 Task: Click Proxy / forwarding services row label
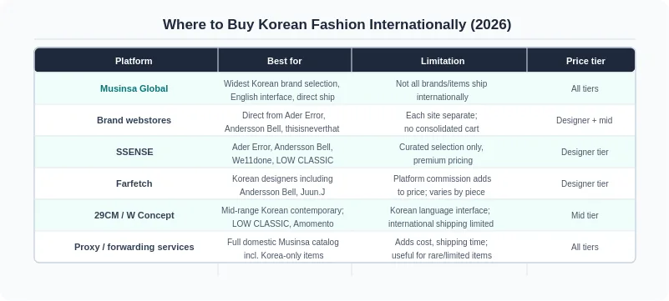tap(134, 247)
